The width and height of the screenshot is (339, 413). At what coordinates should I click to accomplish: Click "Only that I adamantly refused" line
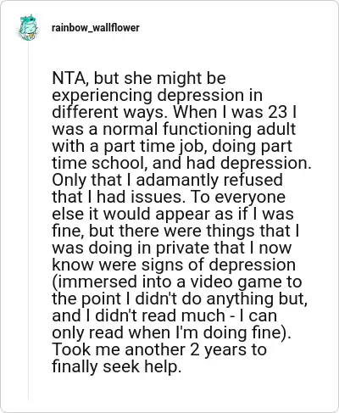167,180
